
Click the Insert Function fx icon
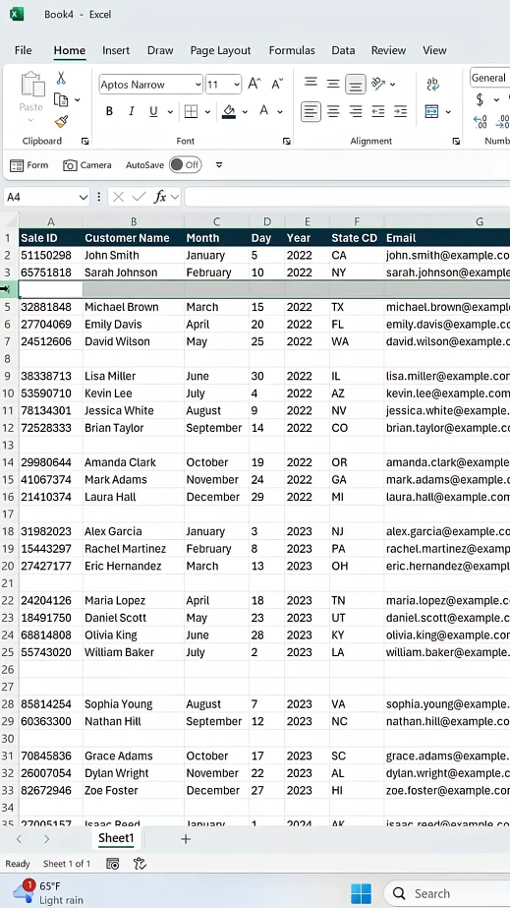[160, 197]
